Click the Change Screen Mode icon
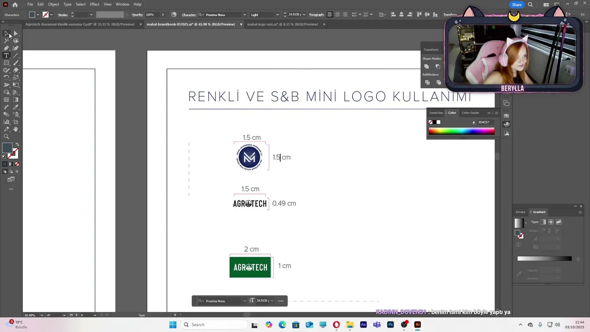Screen dimensions: 590x332 pos(11,179)
